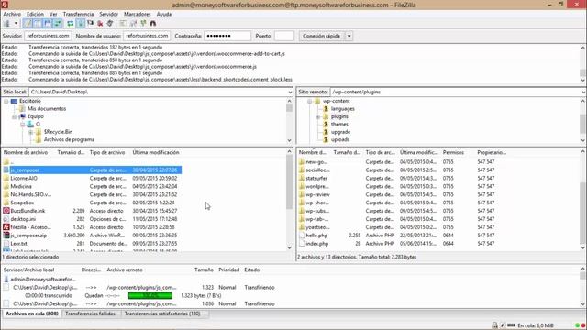Open the Ver menu

pyautogui.click(x=53, y=14)
